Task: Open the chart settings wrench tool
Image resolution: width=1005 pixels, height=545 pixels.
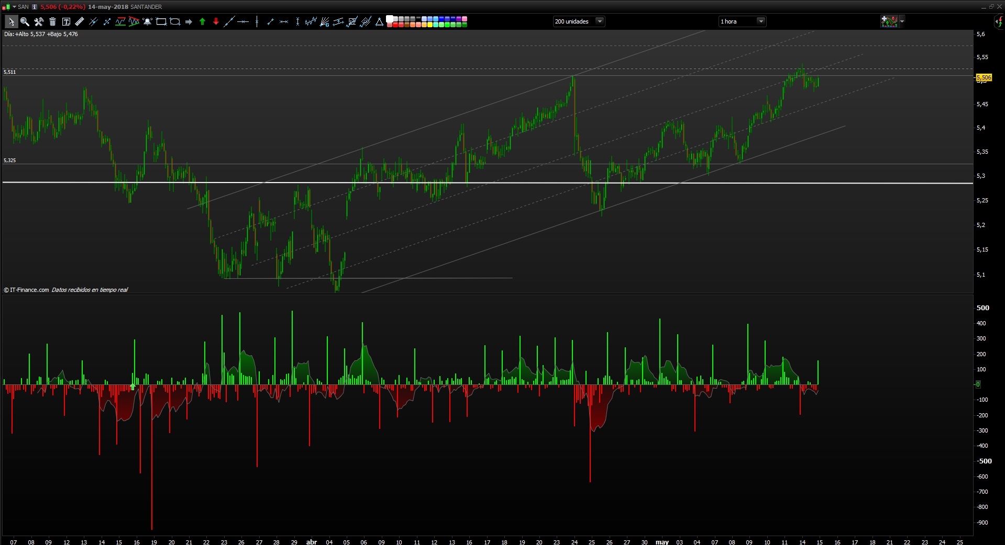Action: pyautogui.click(x=39, y=21)
